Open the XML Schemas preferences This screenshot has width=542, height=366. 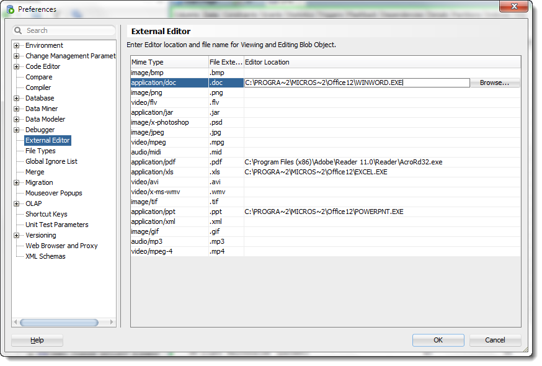point(45,257)
